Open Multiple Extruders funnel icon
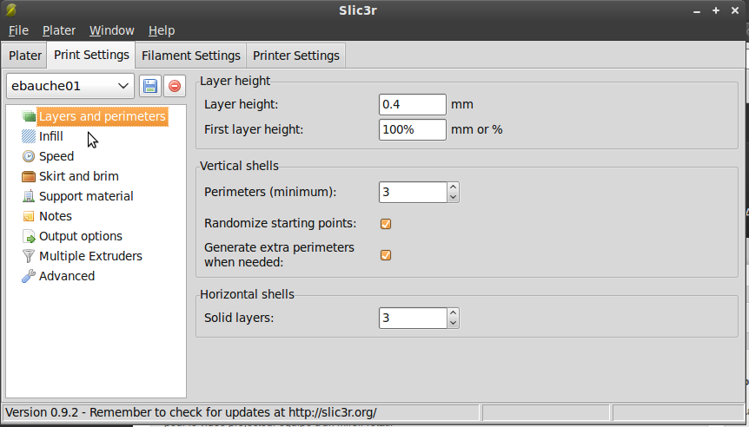The height and width of the screenshot is (427, 749). click(29, 256)
